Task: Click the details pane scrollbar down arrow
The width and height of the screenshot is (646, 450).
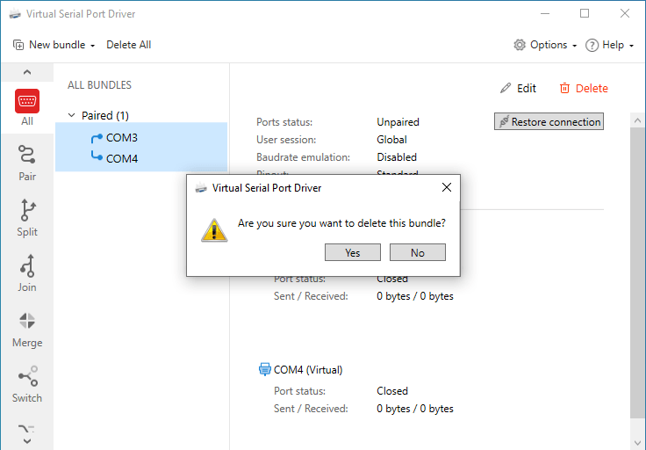Action: point(638,443)
